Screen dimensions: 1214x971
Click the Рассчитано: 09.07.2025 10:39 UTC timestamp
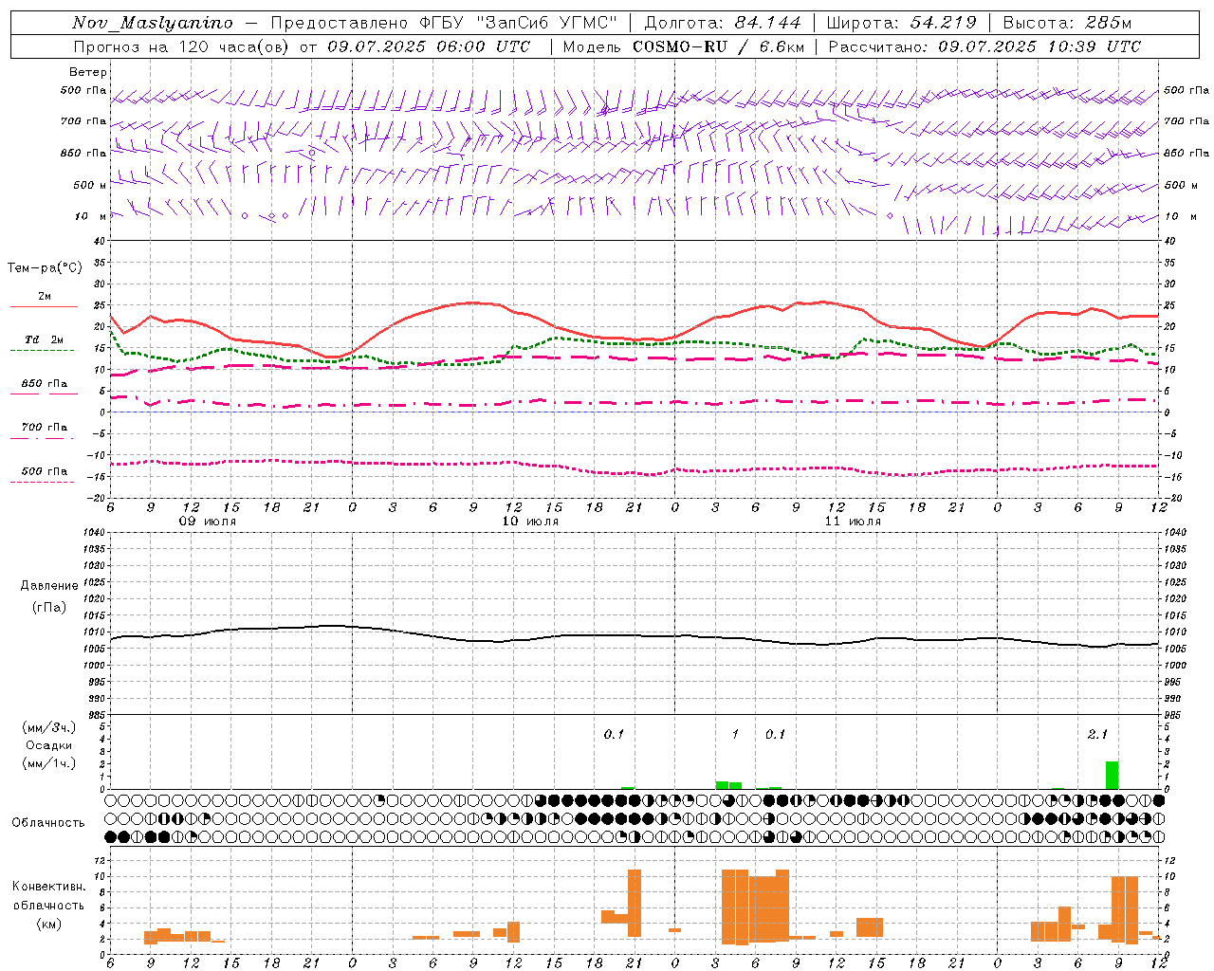984,46
